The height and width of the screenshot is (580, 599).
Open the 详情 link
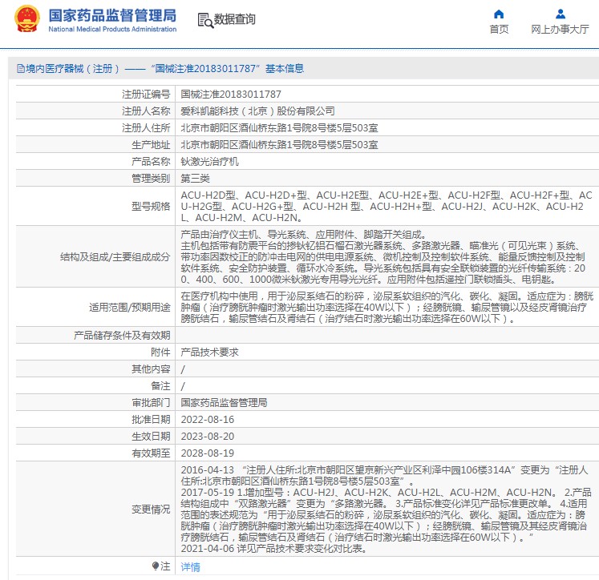coord(190,566)
